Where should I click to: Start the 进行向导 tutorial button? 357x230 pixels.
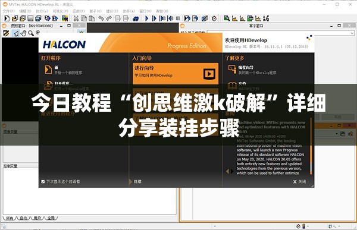pyautogui.click(x=176, y=74)
